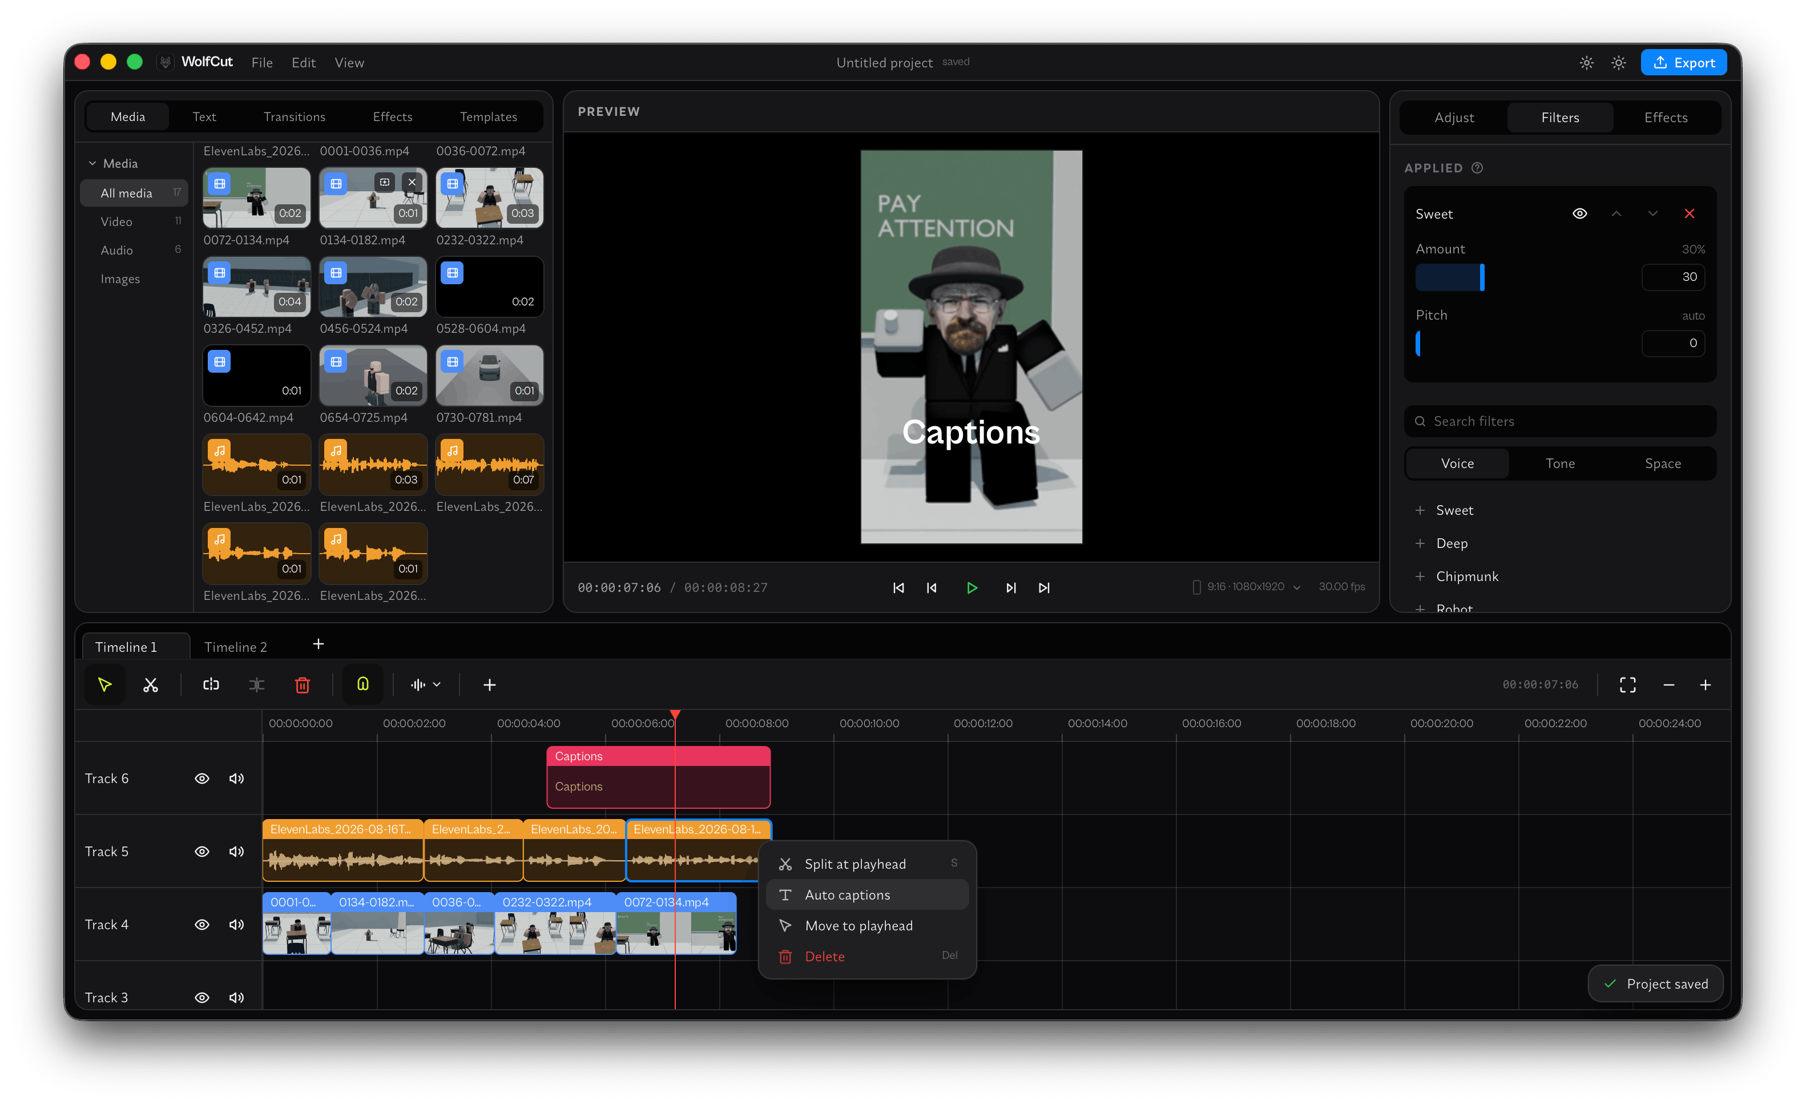This screenshot has width=1806, height=1105.
Task: Switch to Timeline 2 tab
Action: (235, 647)
